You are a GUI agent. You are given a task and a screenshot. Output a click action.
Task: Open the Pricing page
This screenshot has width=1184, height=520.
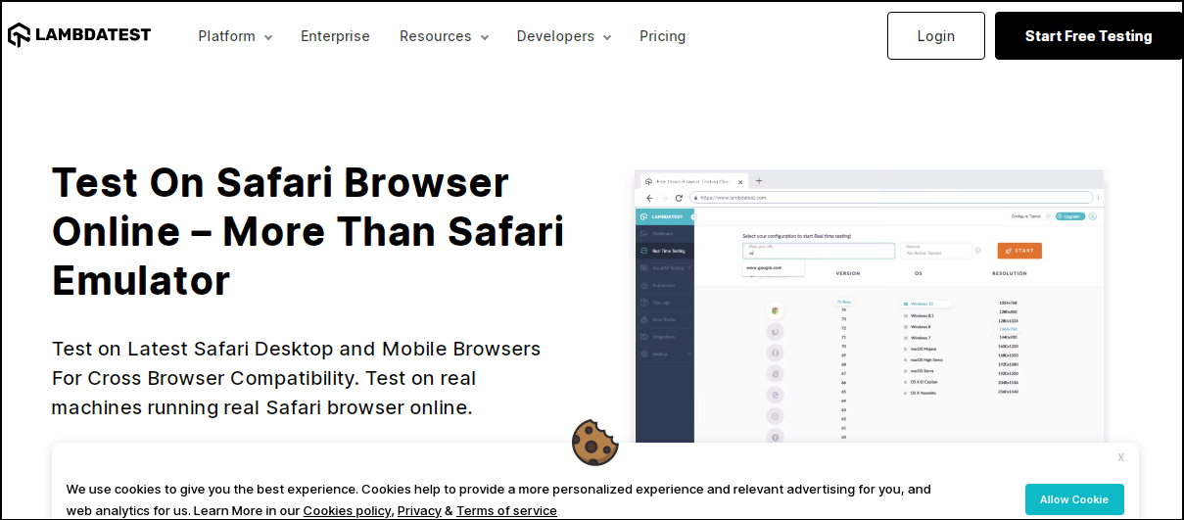tap(662, 36)
